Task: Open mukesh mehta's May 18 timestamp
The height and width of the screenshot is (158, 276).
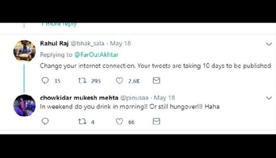Action: (x=164, y=98)
